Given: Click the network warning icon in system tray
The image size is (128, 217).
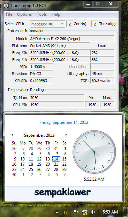Looking at the screenshot, I should point(84,212).
